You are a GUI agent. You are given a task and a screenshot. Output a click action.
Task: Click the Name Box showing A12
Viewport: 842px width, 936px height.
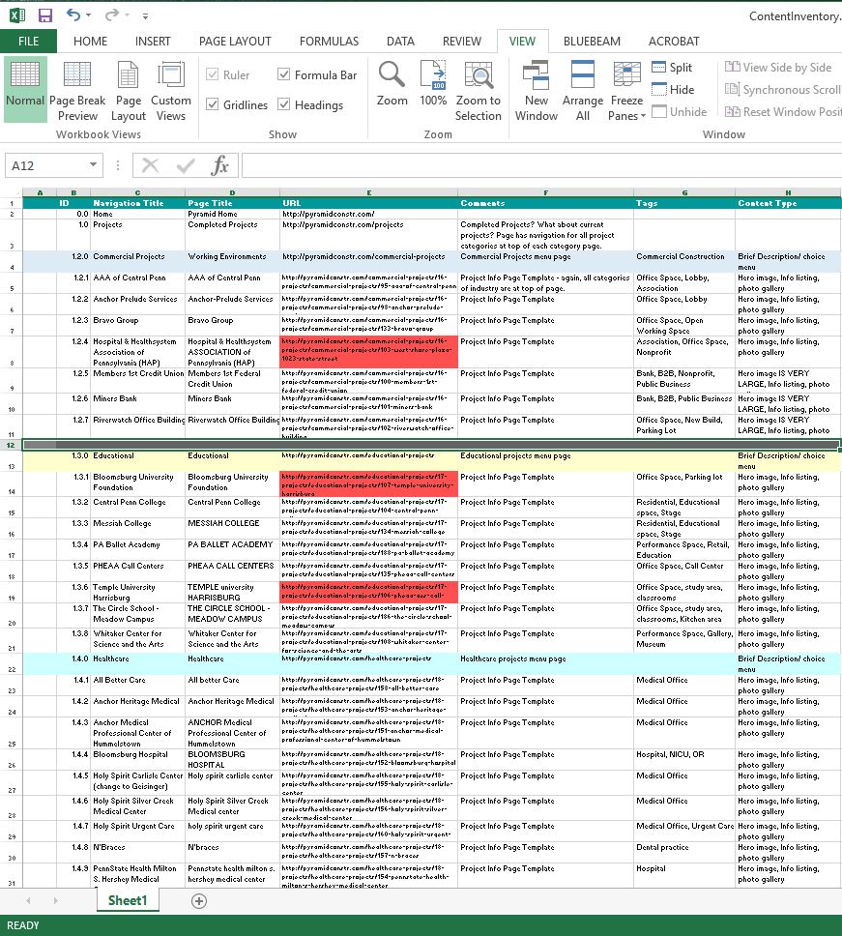click(45, 165)
